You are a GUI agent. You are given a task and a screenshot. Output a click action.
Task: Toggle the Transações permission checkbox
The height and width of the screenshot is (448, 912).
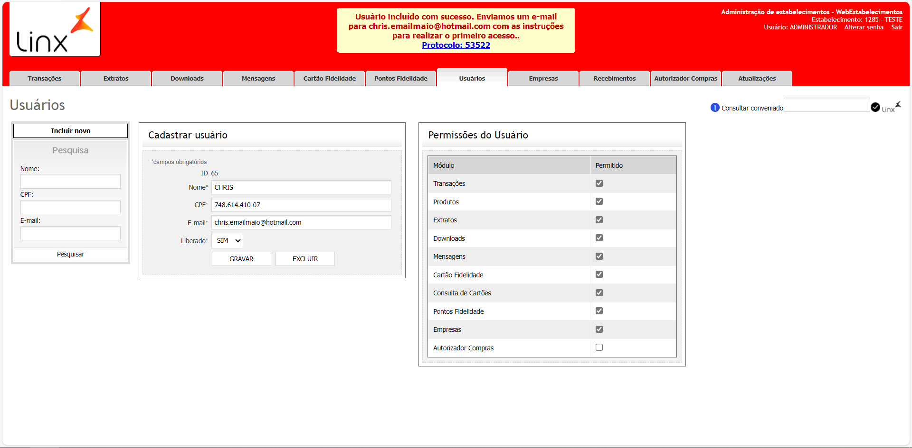[599, 183]
